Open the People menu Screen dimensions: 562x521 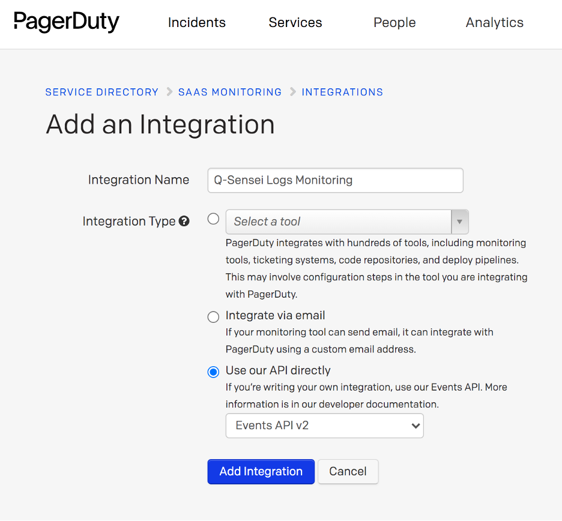point(394,23)
